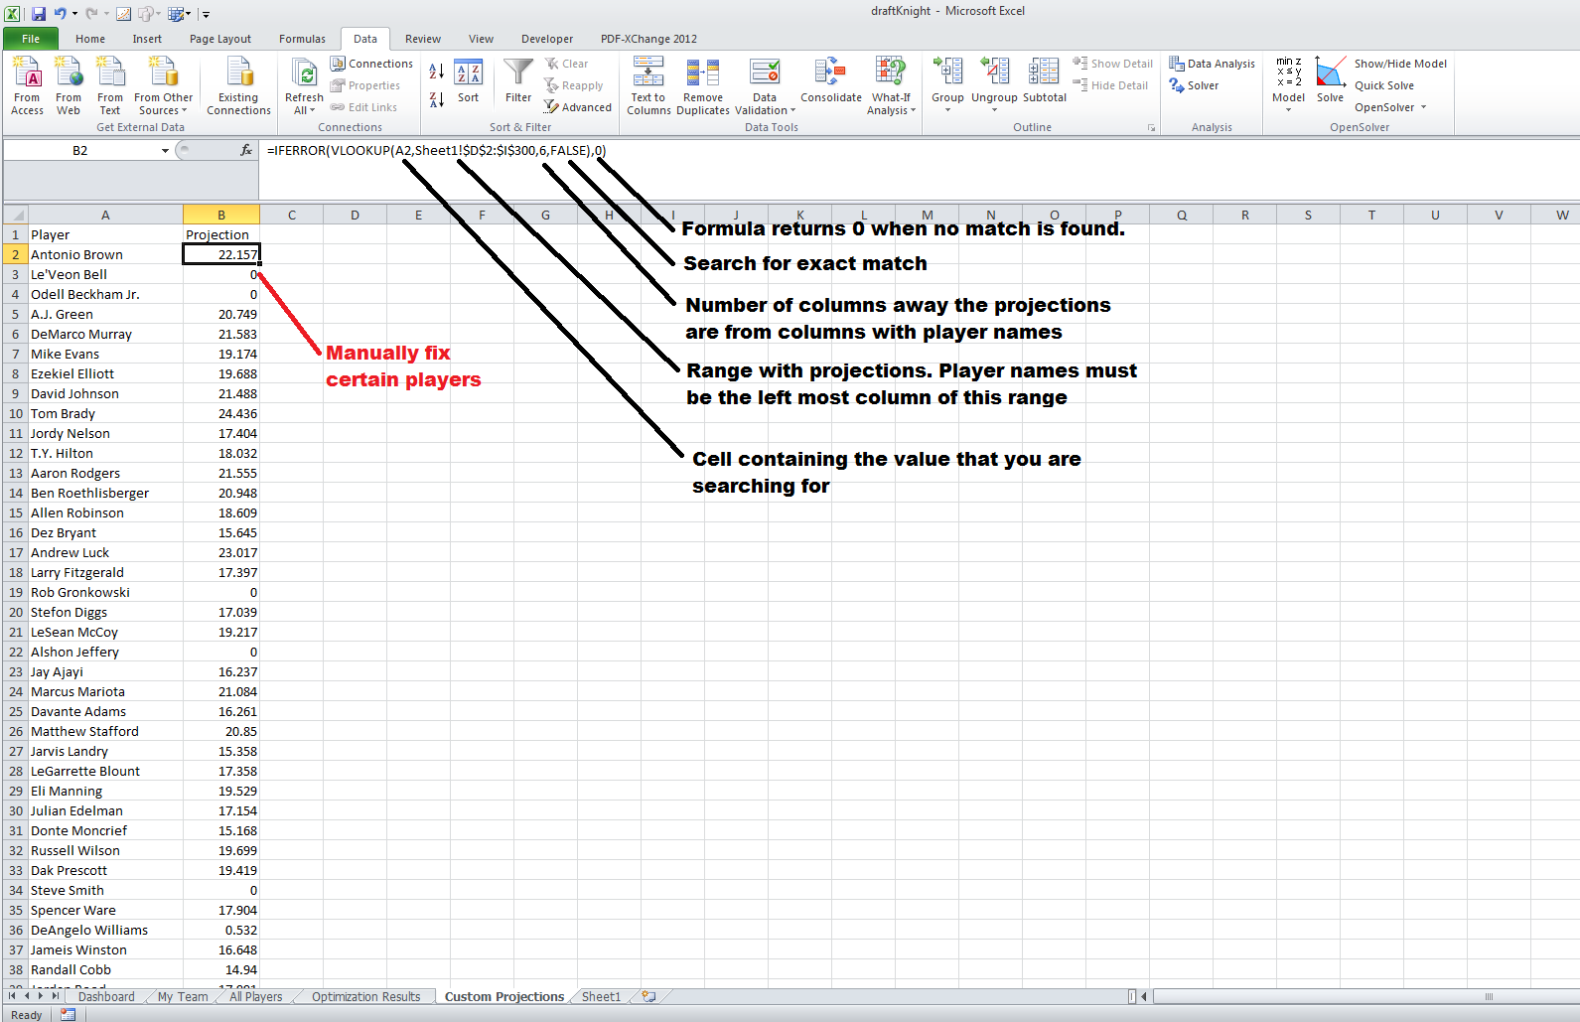Screen dimensions: 1580x1022
Task: Switch to the All Players sheet tab
Action: click(255, 996)
